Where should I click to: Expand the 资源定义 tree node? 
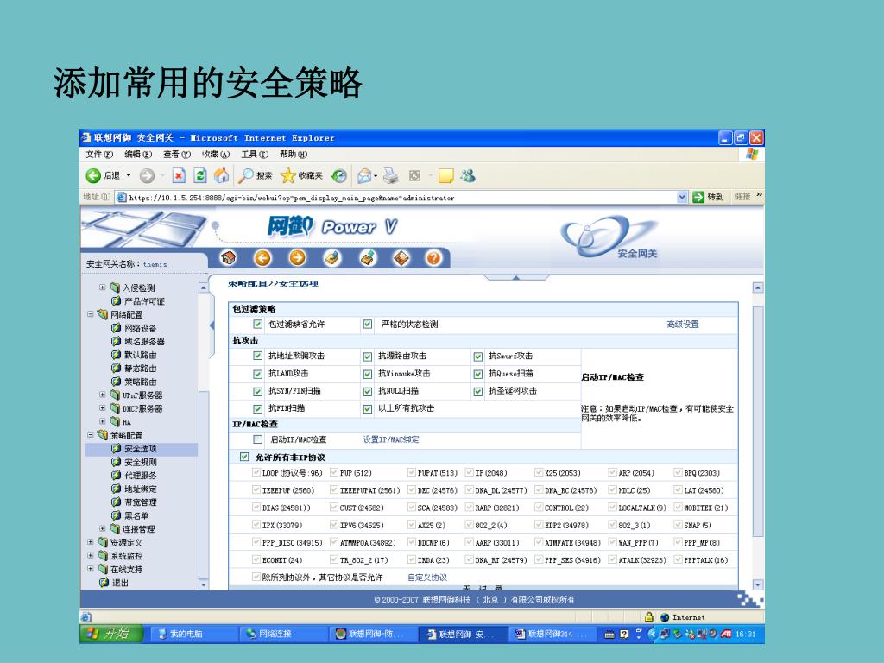[90, 542]
